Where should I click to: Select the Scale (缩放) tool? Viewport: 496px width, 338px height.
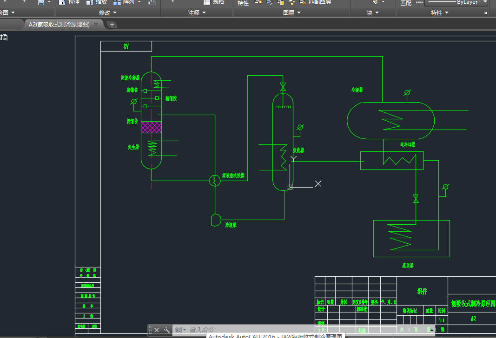(x=97, y=2)
